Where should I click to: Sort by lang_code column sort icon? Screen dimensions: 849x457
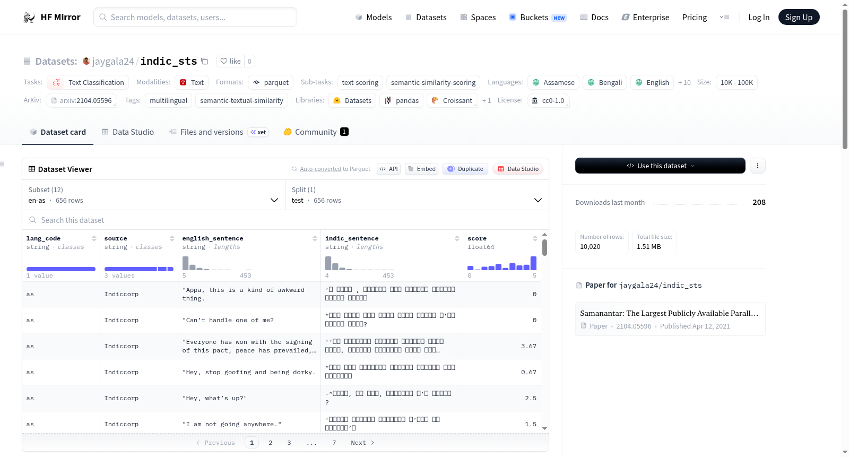(94, 238)
